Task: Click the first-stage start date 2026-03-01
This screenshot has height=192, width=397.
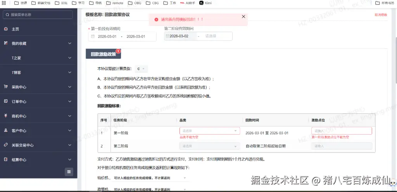Action: (x=107, y=36)
